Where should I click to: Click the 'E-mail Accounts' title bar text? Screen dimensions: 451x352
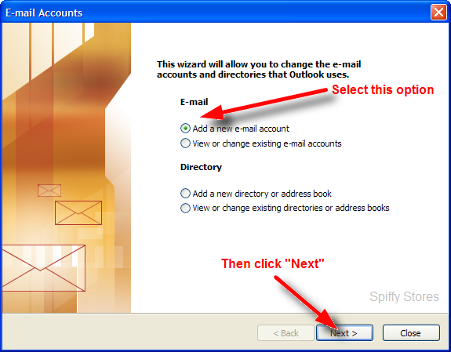point(44,13)
